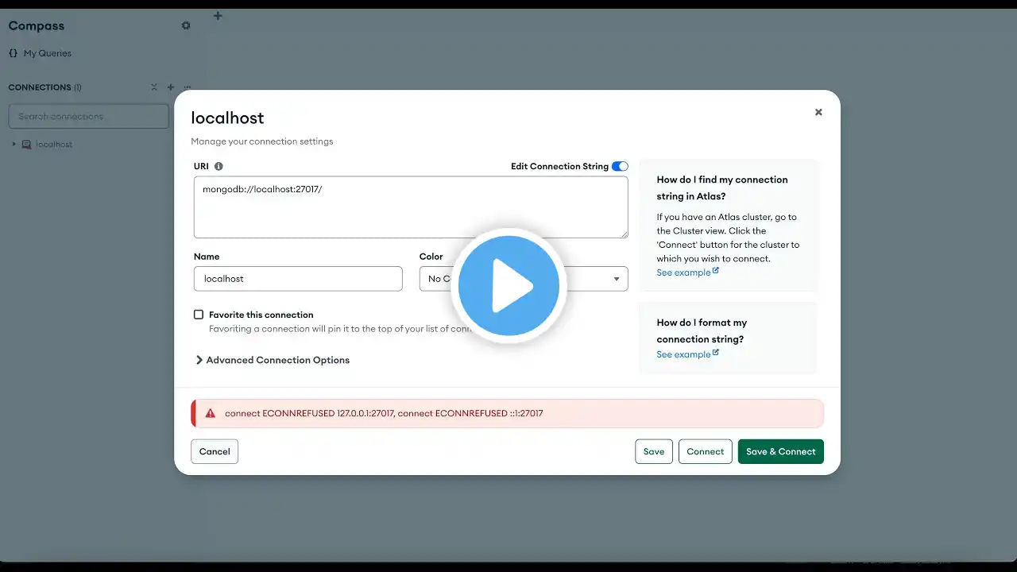
Task: Click the Cancel button
Action: pos(215,451)
